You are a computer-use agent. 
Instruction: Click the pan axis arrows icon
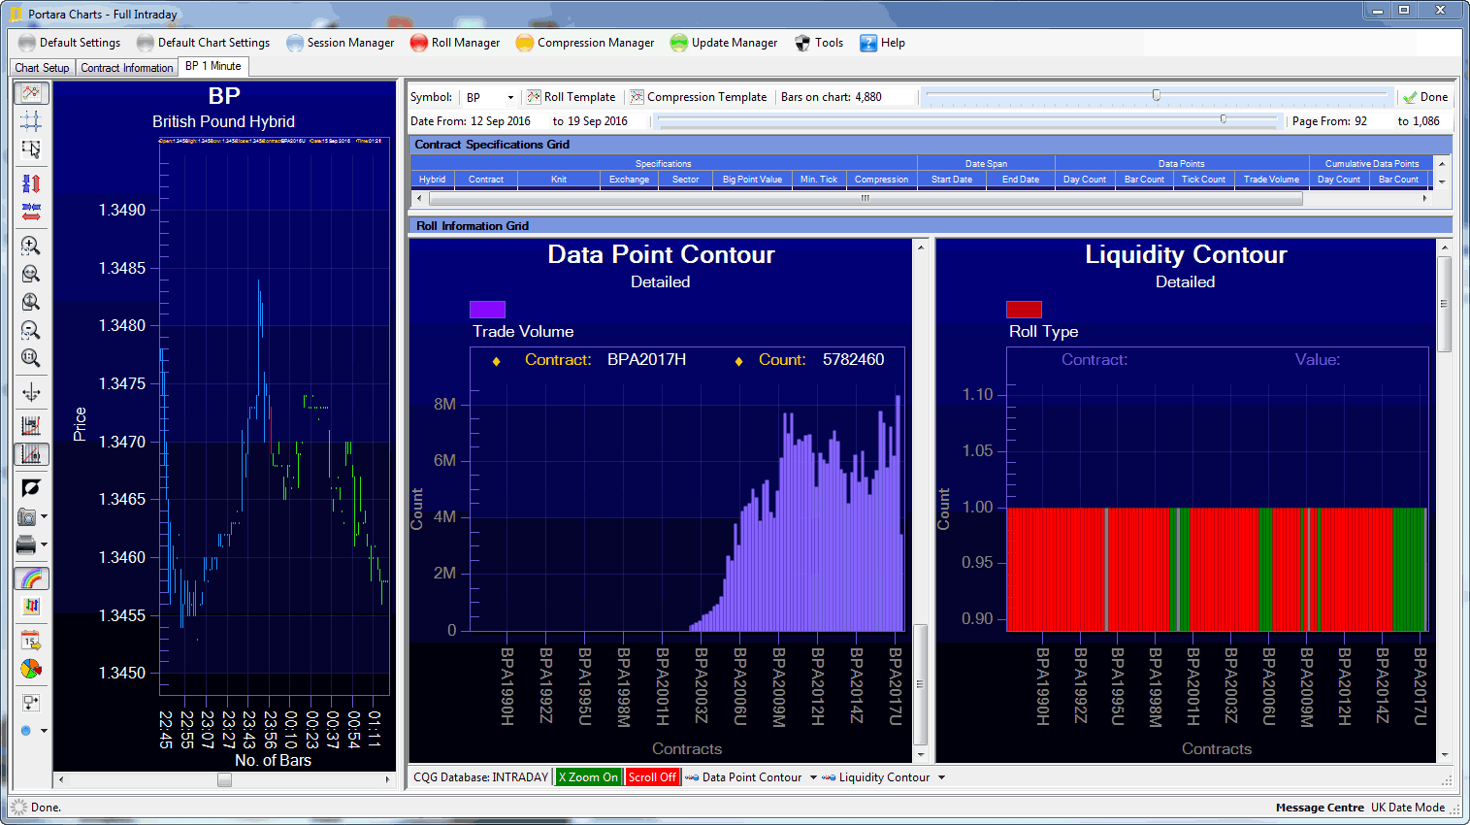31,392
